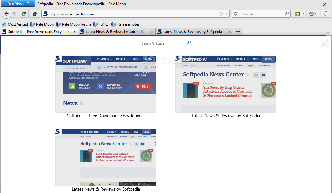Viewport: 332px width, 193px height.
Task: Go back with the Back arrow button
Action: (6, 14)
